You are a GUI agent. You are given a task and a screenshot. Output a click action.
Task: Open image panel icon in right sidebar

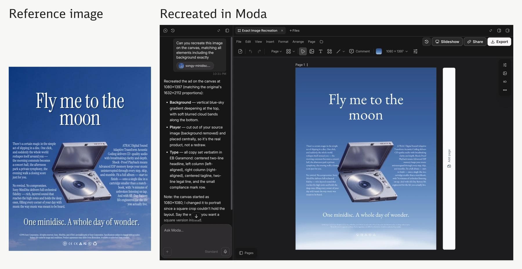click(x=505, y=73)
